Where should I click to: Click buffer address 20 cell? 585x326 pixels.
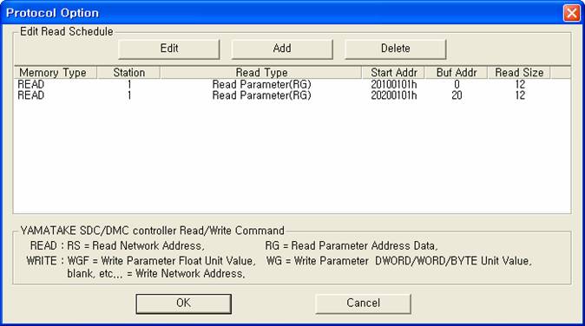pos(457,95)
